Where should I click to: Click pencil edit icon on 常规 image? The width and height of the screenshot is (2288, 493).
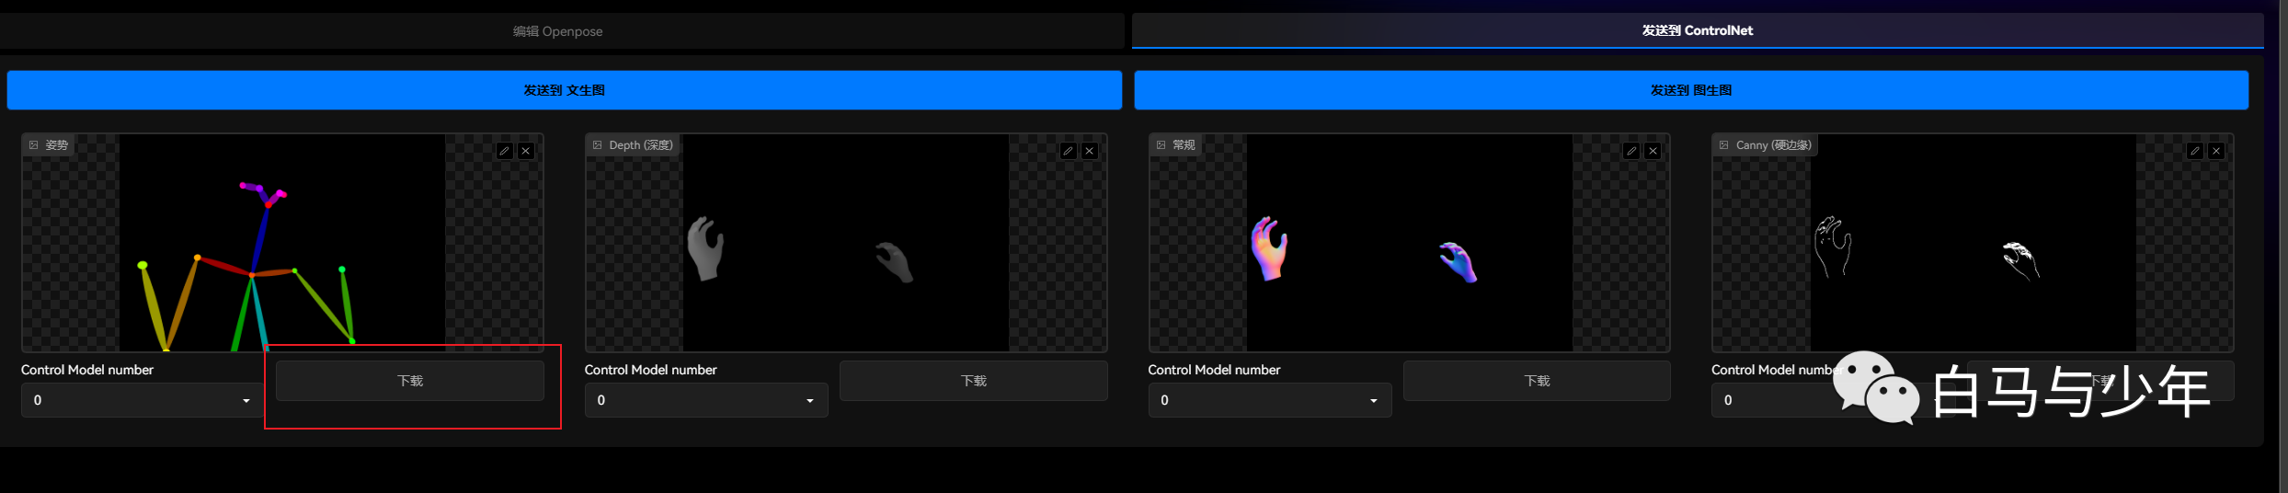point(1631,151)
